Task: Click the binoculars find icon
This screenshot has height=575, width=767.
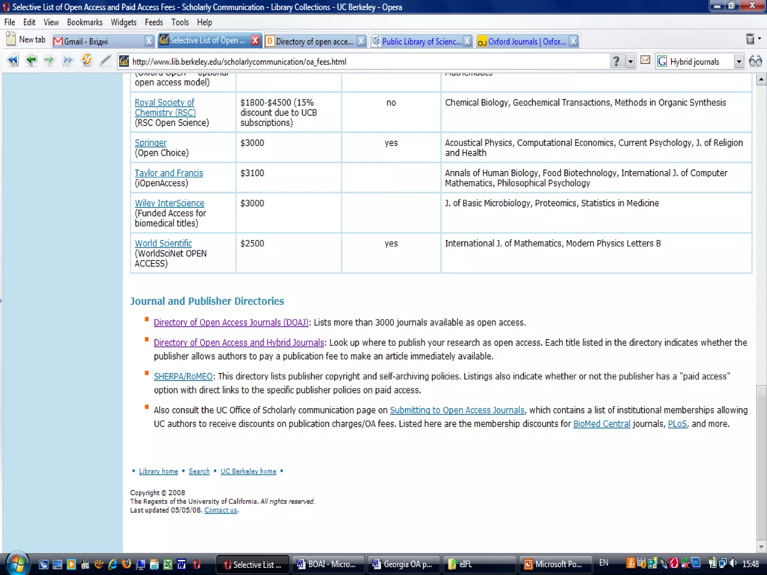Action: click(x=755, y=61)
